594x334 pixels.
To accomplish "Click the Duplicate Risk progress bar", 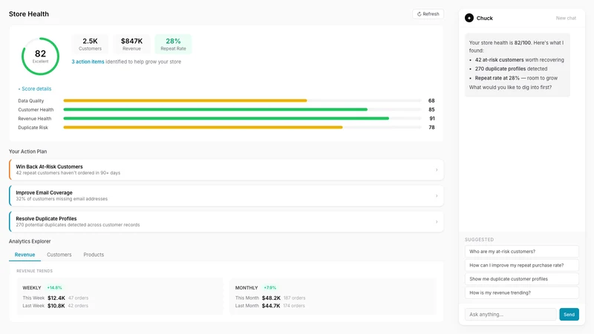I will point(242,127).
